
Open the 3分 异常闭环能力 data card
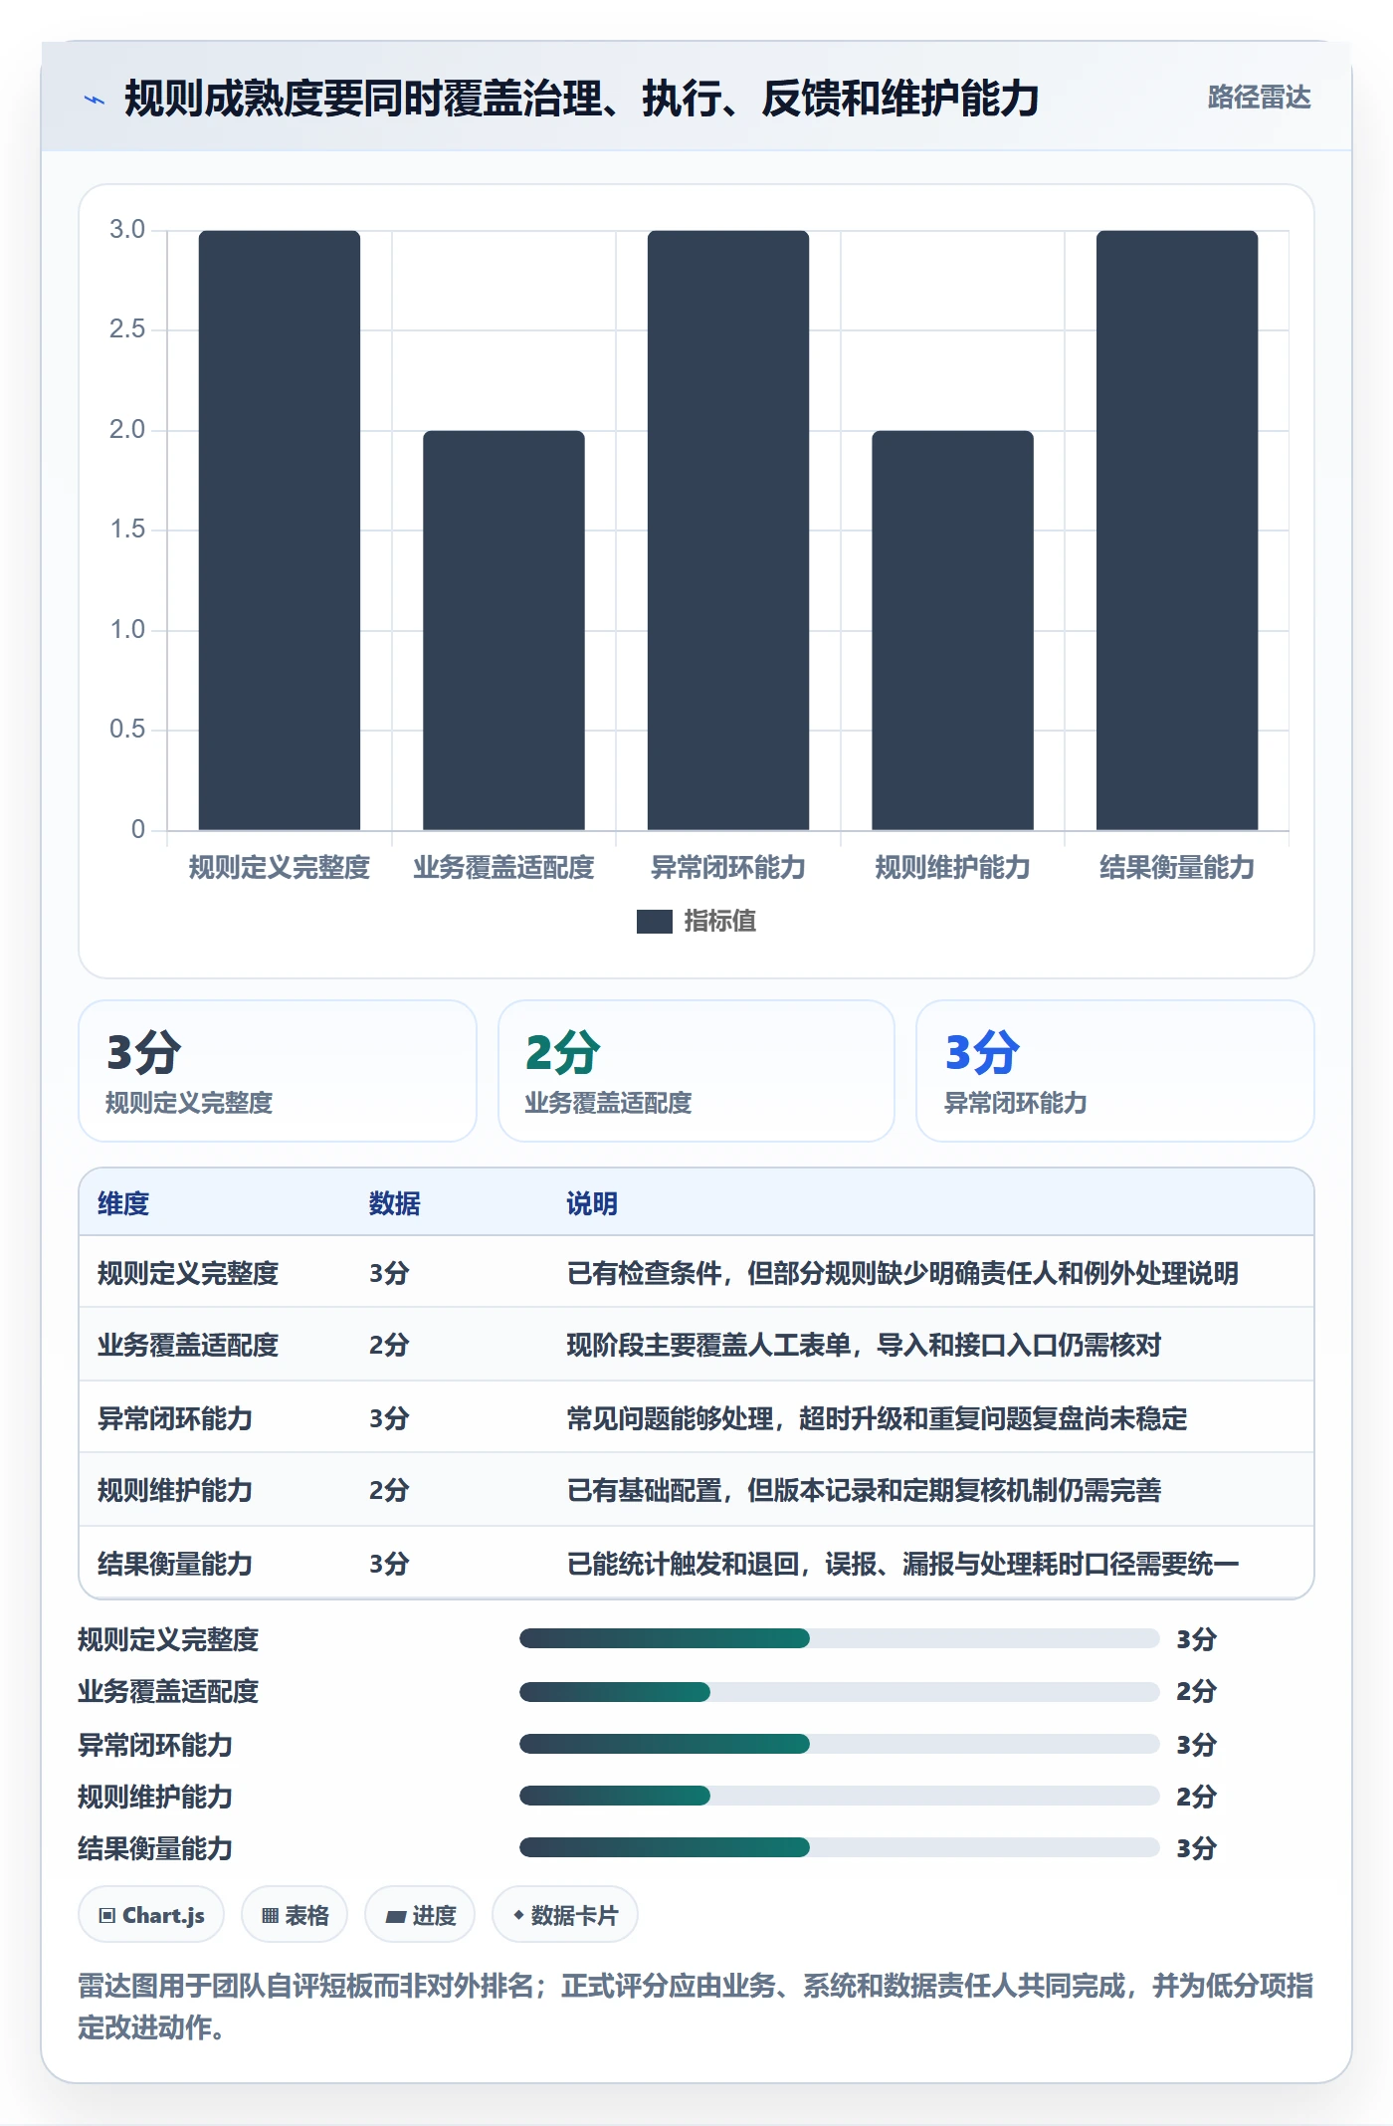pos(1115,1071)
